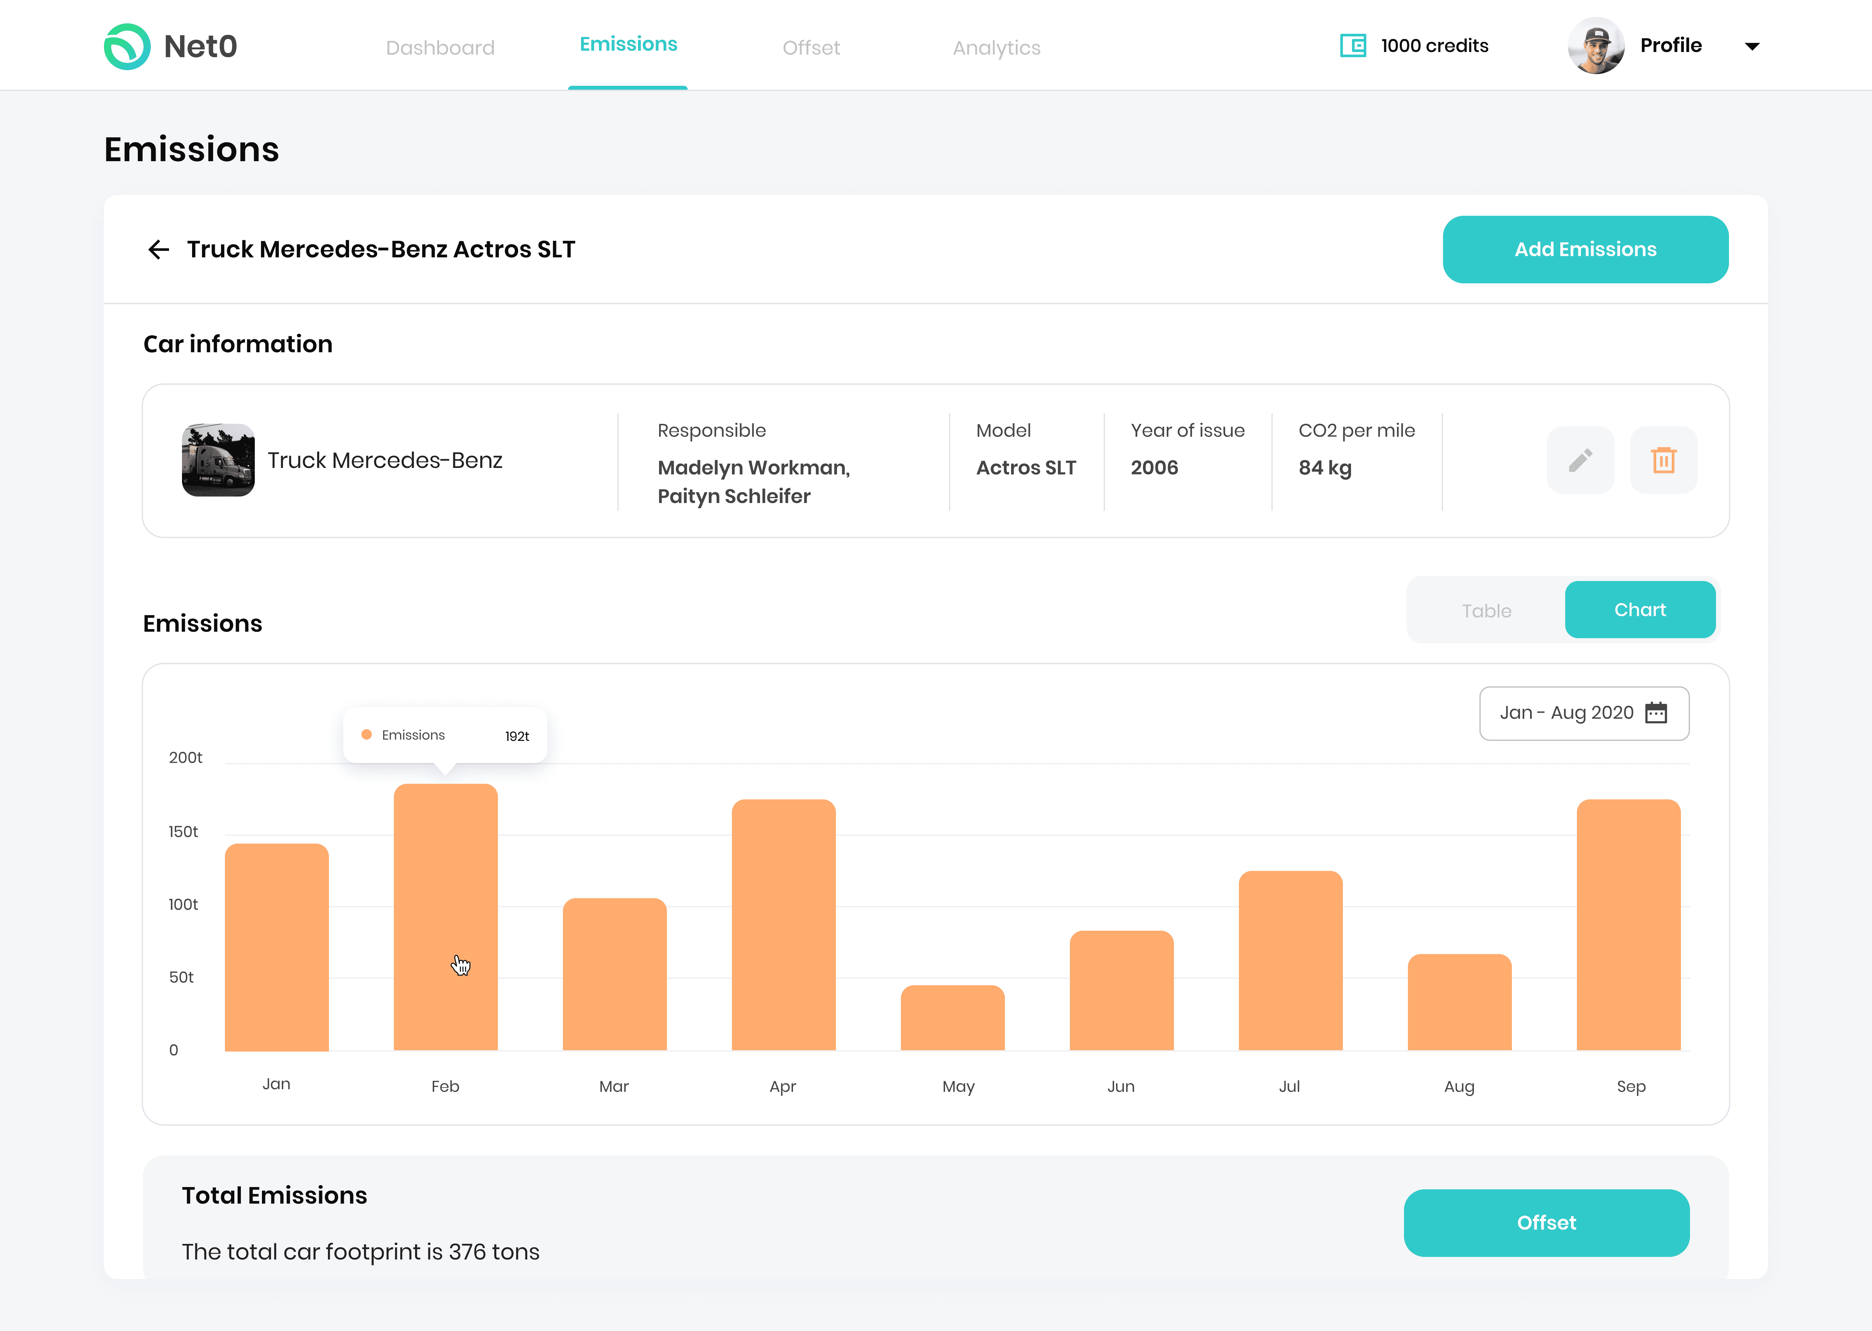Click the profile avatar photo
Screen dimensions: 1872x1331
pos(1595,46)
